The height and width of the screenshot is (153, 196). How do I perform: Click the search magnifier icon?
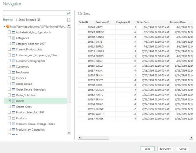[x=68, y=13]
